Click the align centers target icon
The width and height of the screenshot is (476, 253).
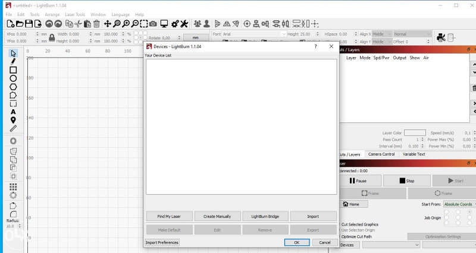(247, 24)
